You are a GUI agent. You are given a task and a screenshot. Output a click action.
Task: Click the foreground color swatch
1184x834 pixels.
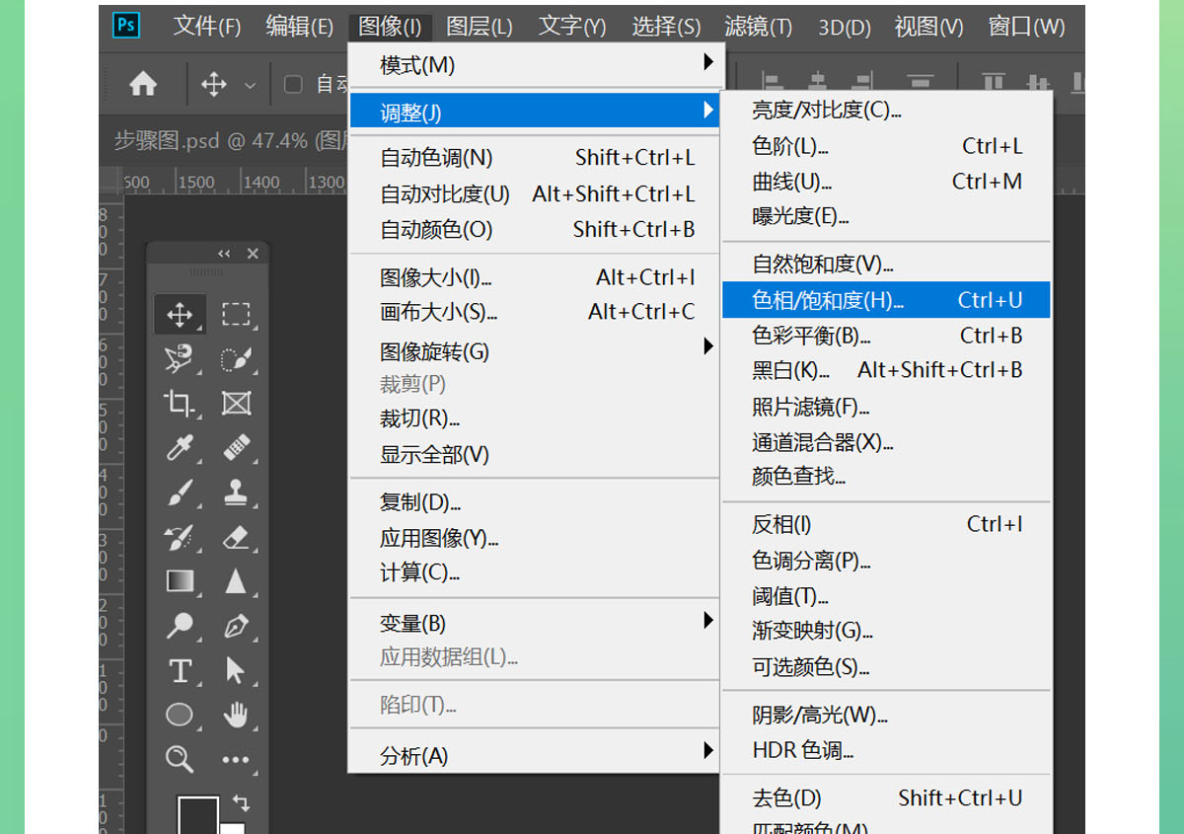(x=195, y=815)
